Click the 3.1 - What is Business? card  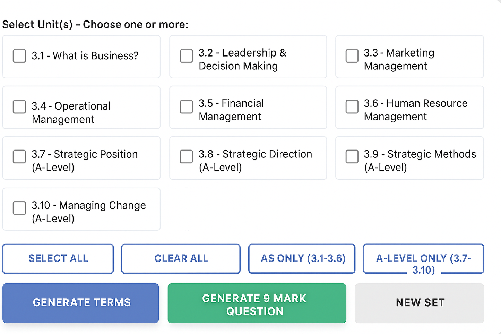pyautogui.click(x=81, y=57)
